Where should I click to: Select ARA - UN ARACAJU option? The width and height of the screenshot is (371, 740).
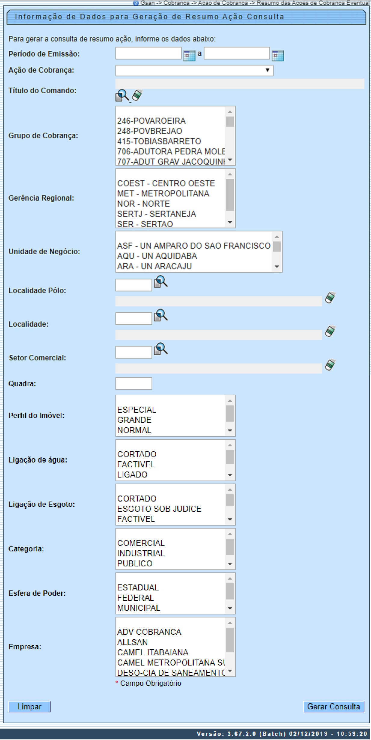[155, 266]
